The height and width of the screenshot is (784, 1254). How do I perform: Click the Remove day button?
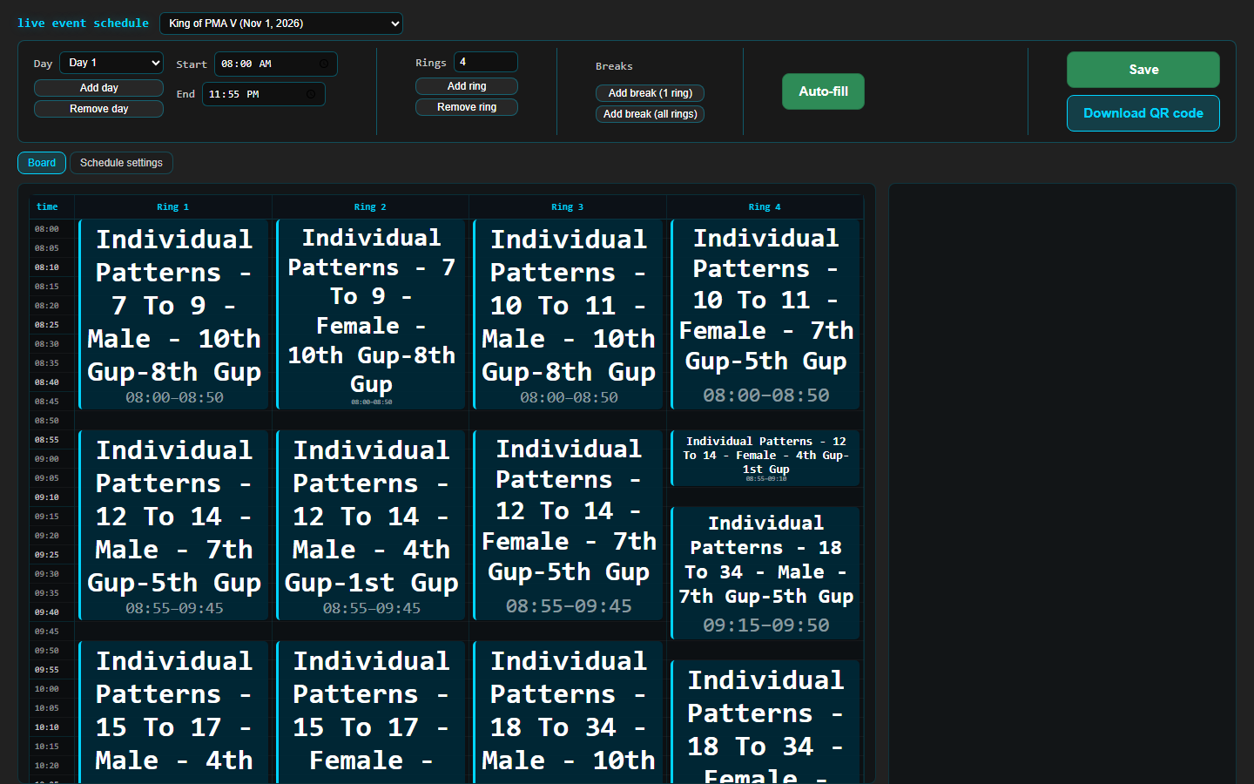[x=98, y=109]
